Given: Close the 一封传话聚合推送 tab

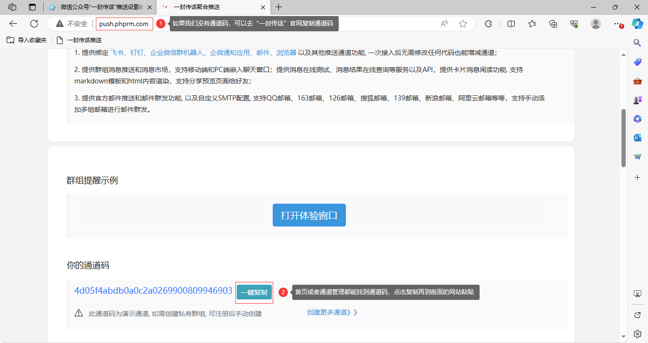Looking at the screenshot, I should (263, 7).
